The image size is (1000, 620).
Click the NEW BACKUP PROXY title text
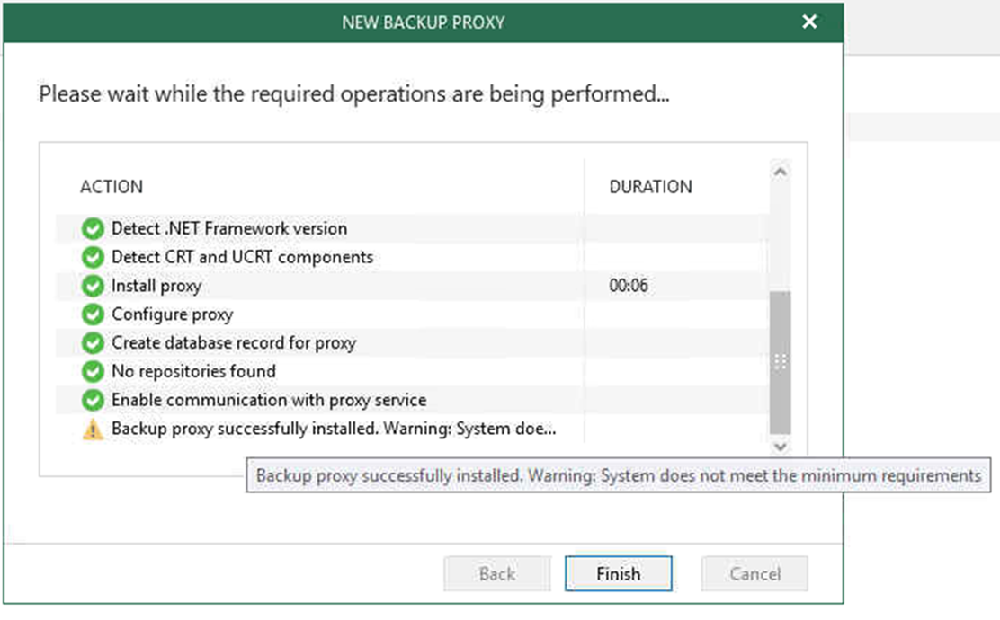click(423, 22)
